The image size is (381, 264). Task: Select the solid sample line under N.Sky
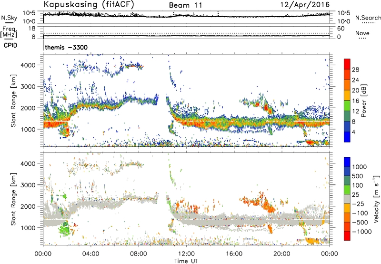tap(9, 22)
